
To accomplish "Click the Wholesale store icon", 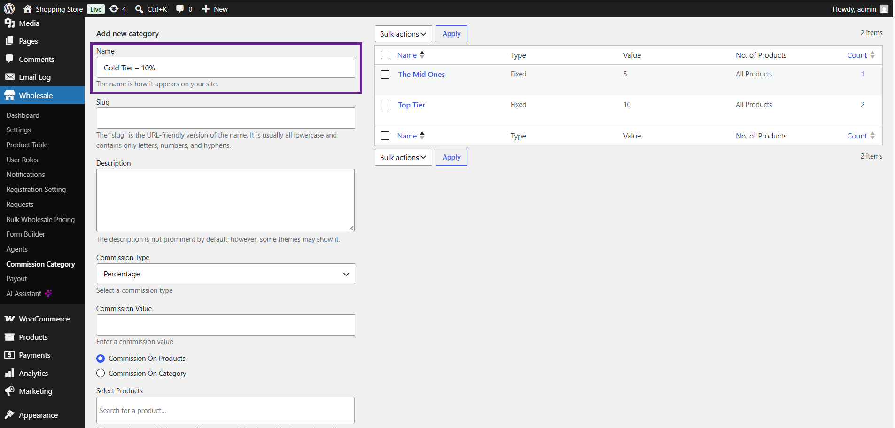I will 9,95.
